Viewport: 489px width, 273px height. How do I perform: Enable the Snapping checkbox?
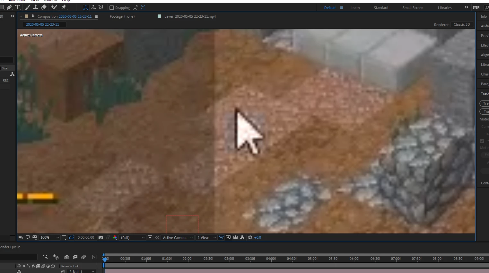[112, 8]
